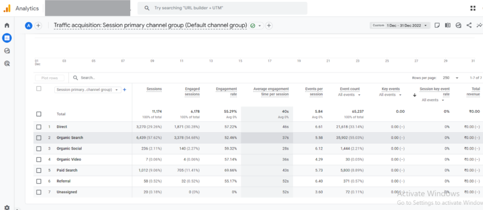This screenshot has width=483, height=210.
Task: Check the Paid Search row checkbox
Action: point(39,170)
